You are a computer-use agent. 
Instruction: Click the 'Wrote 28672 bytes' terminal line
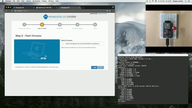tap(139, 86)
